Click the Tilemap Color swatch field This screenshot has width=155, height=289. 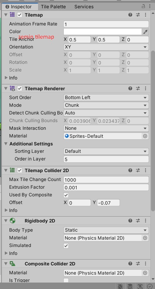103,32
